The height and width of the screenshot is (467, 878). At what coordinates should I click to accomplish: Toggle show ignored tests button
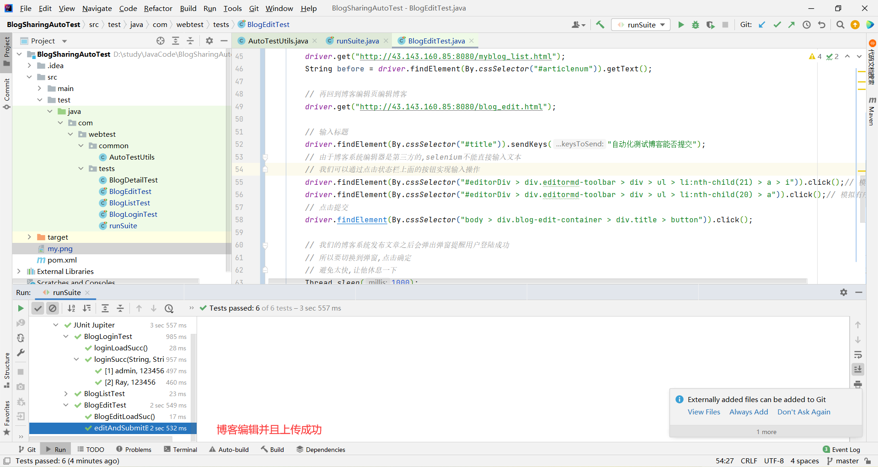53,308
